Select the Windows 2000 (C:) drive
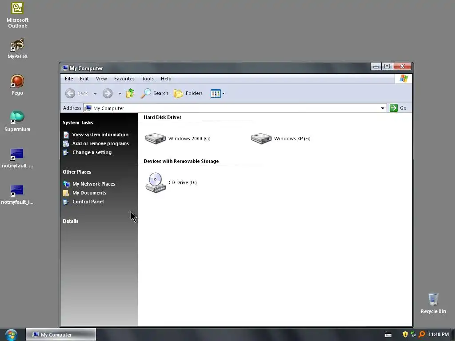Screen dimensions: 455x341 (x=178, y=139)
